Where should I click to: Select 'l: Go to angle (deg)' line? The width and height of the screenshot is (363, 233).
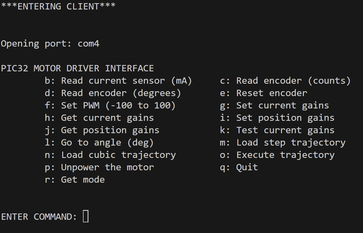tap(99, 143)
